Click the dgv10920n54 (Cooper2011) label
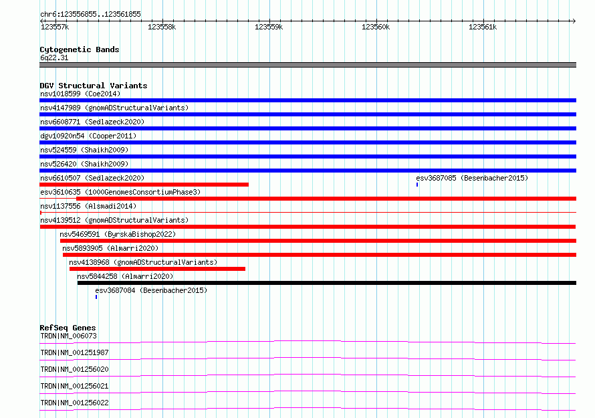595x418 pixels. click(88, 136)
